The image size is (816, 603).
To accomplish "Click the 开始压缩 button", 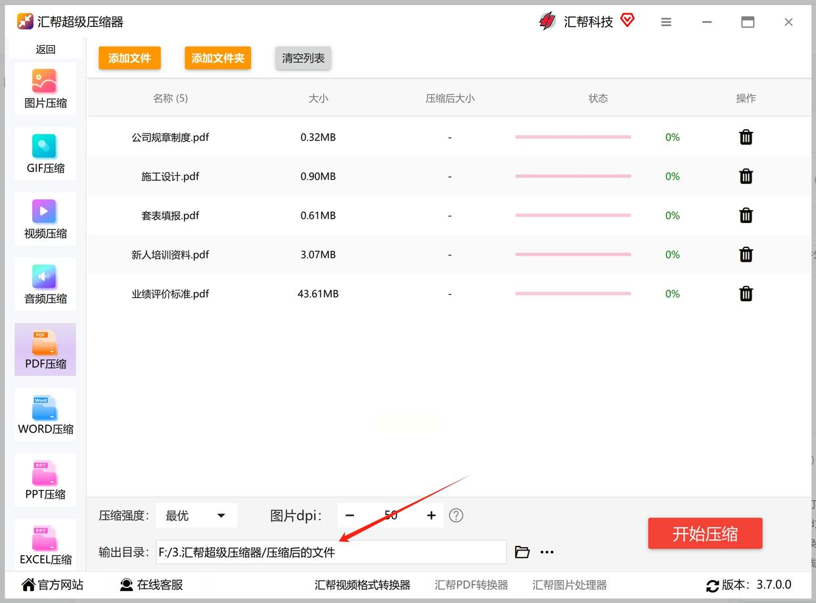I will pos(705,533).
